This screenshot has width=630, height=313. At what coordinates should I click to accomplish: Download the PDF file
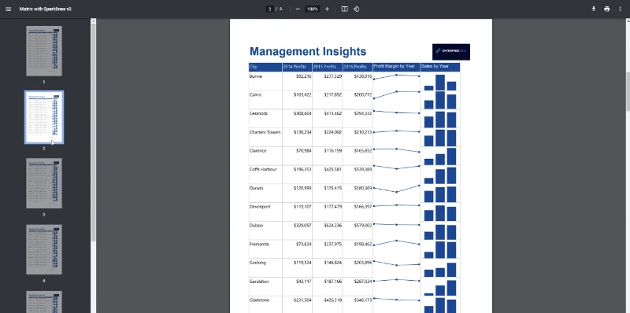click(594, 9)
